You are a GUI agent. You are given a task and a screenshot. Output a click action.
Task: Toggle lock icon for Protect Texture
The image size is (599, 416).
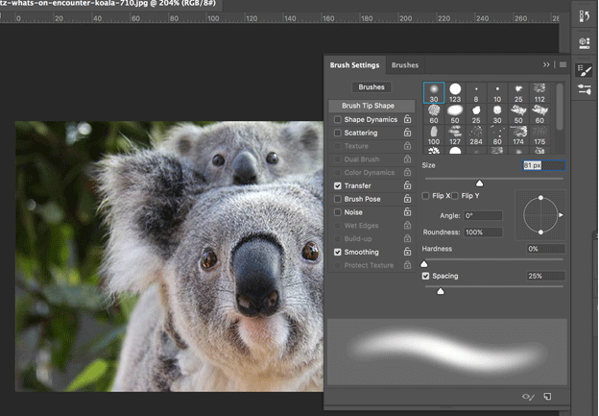click(x=408, y=265)
